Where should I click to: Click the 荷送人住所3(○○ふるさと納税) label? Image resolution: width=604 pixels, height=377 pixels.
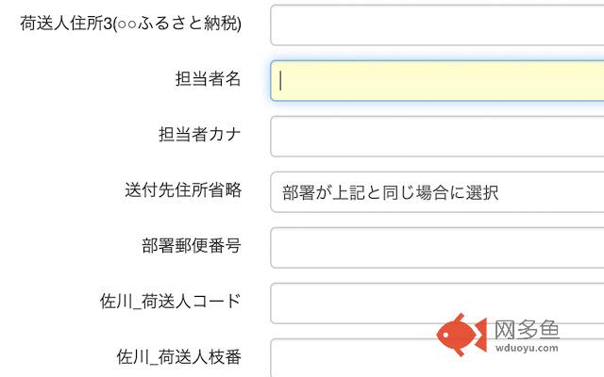pyautogui.click(x=130, y=24)
